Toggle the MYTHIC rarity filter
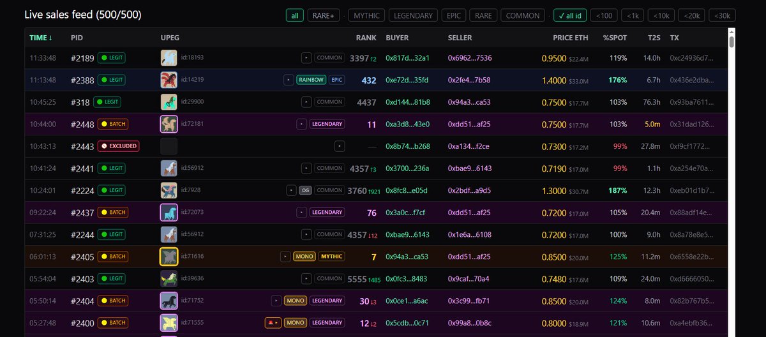Viewport: 766px width, 337px height. tap(366, 15)
